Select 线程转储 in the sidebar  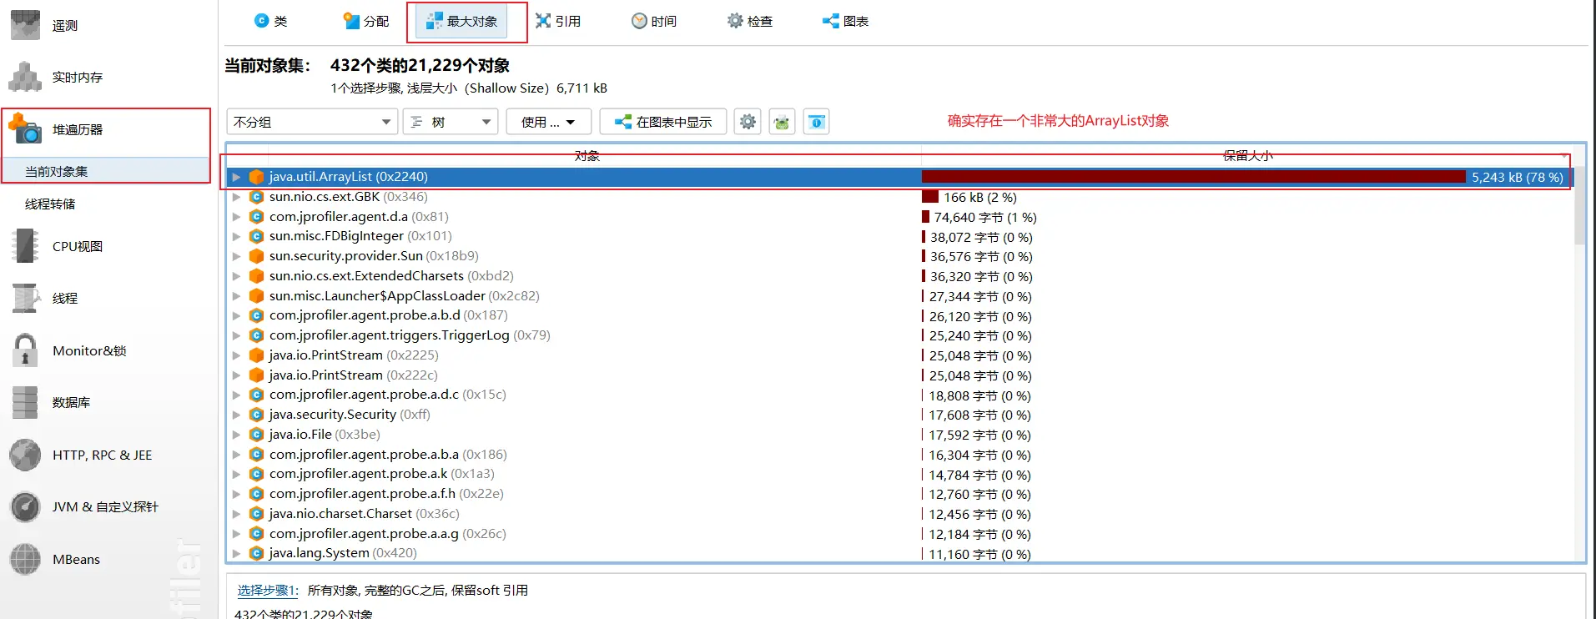click(50, 204)
